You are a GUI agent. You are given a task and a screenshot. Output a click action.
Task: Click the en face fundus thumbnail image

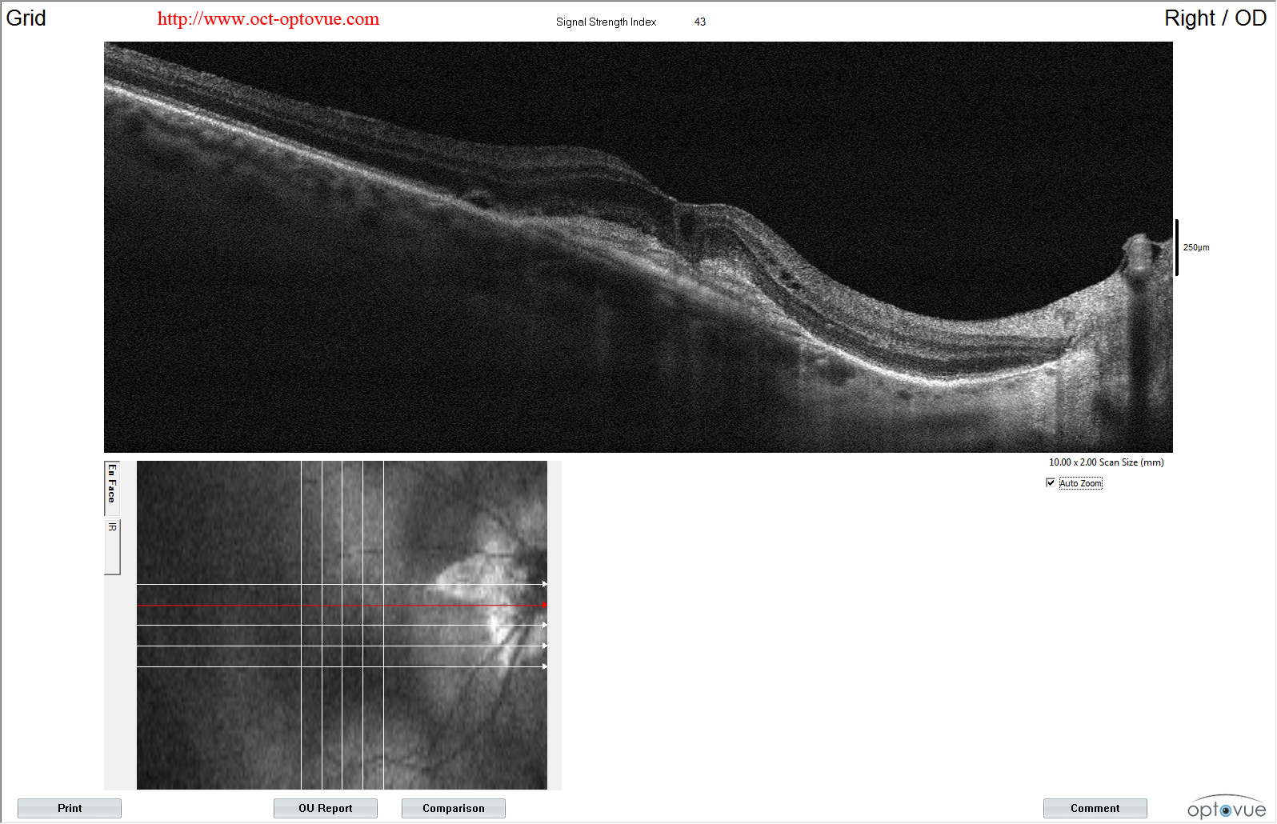point(342,625)
